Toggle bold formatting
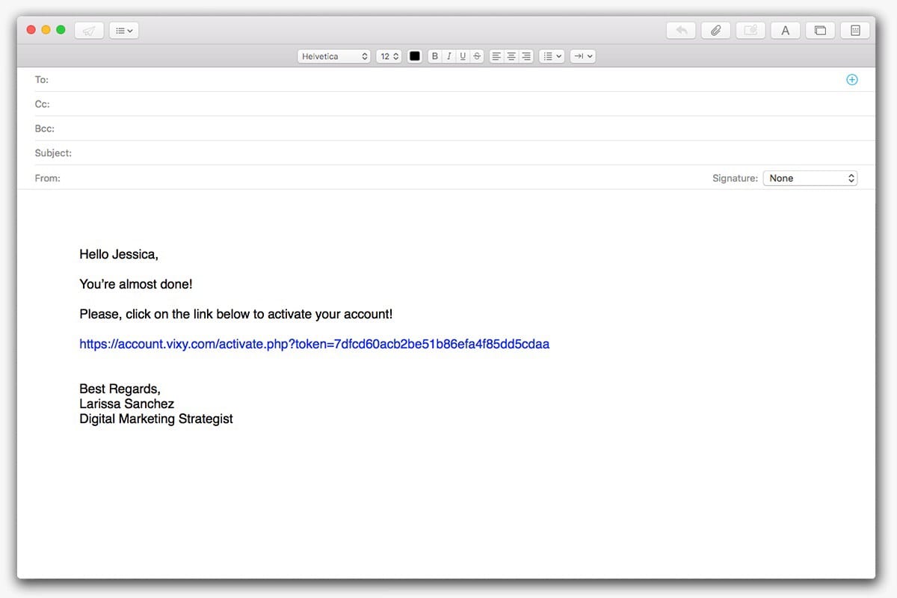897x598 pixels. [434, 55]
